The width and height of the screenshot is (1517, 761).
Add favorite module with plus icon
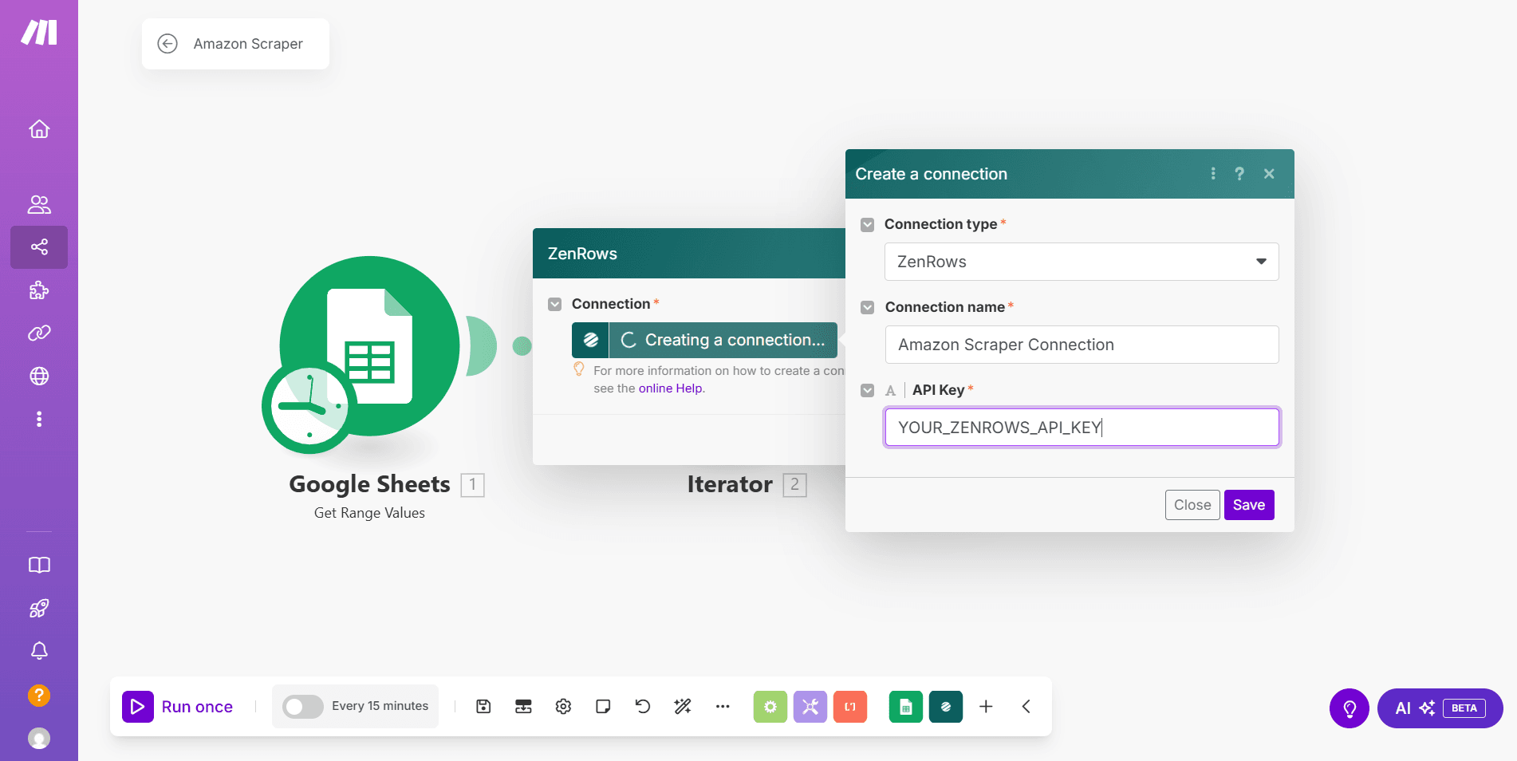pos(986,707)
